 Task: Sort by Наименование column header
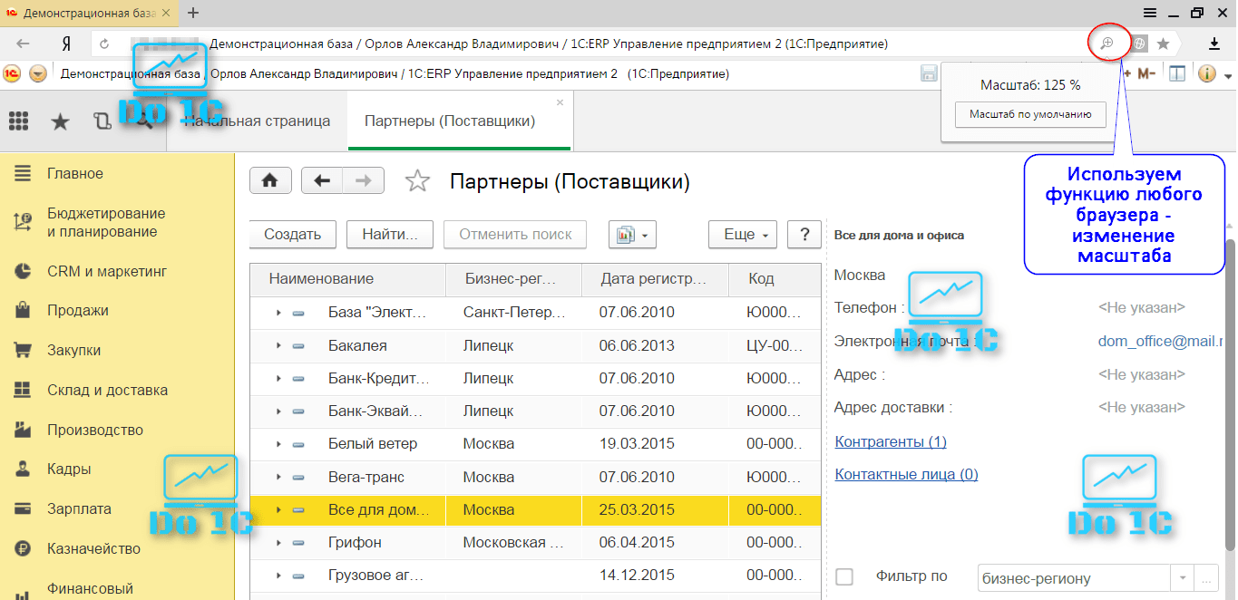coord(348,279)
